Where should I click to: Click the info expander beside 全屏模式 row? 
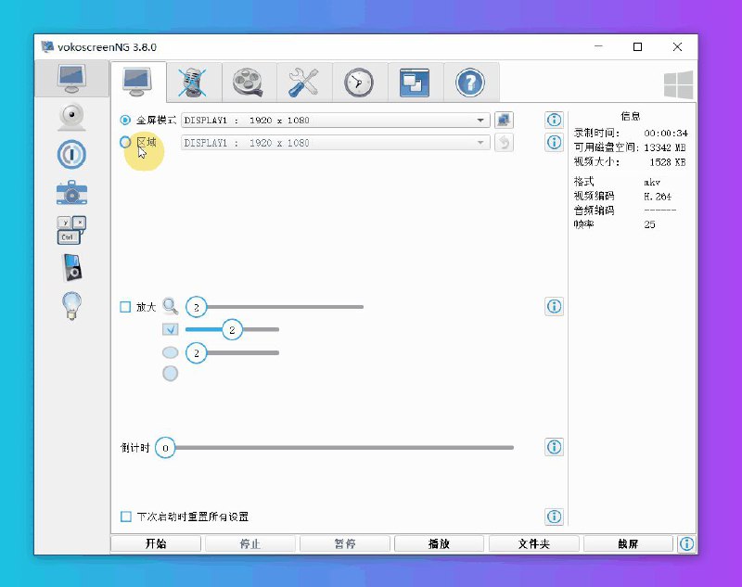click(554, 119)
